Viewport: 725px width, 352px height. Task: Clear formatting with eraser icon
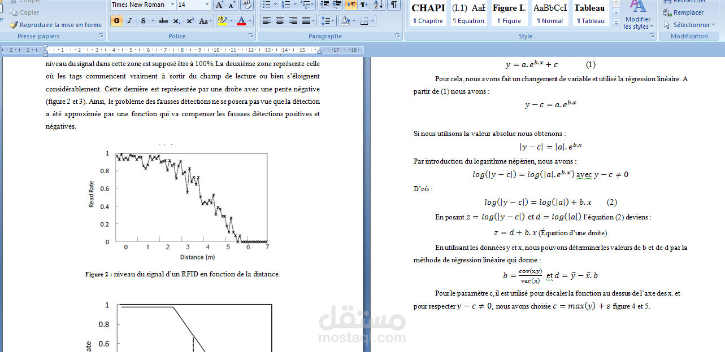[247, 5]
